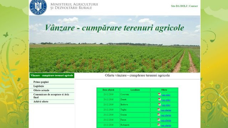Click Ministerul Agriculturii și Dezvoltării Rurale title
Image resolution: width=228 pixels, height=128 pixels.
coord(74,6)
